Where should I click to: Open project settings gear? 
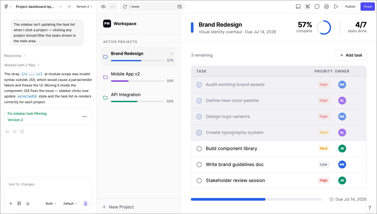[326, 7]
